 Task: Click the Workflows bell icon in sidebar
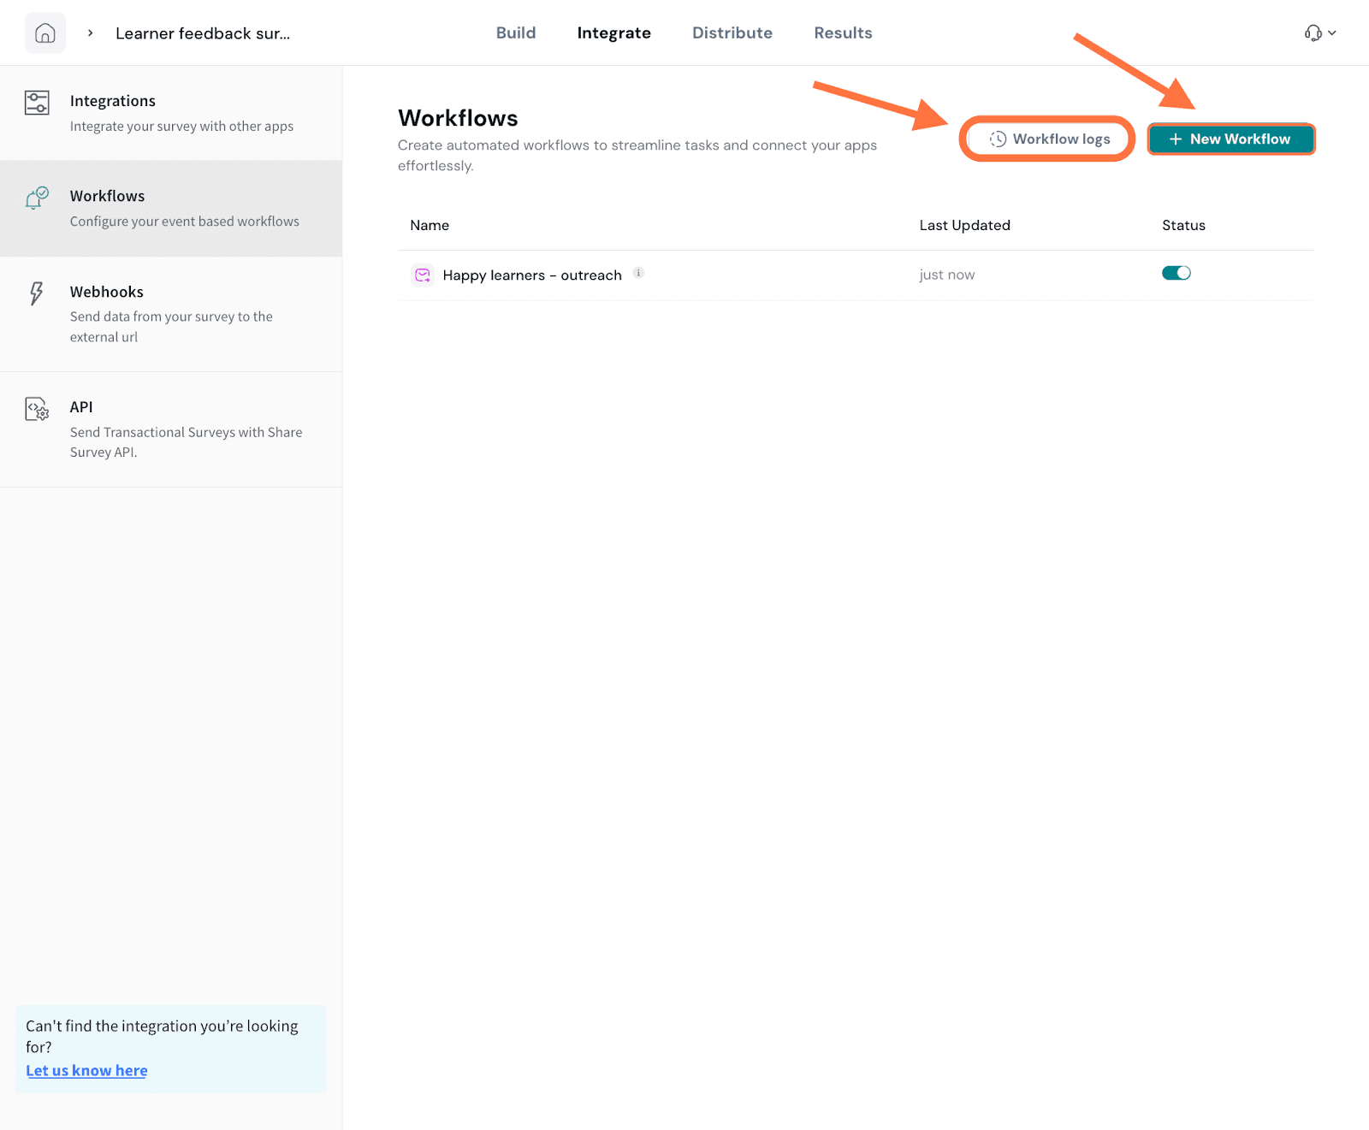pos(37,198)
